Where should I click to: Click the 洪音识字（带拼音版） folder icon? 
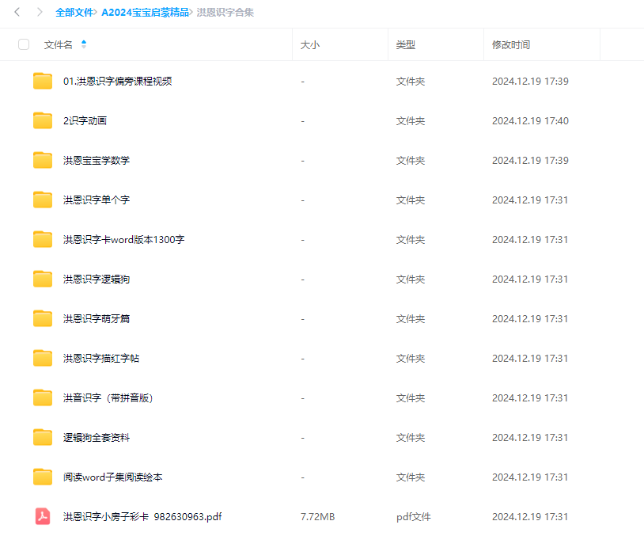(x=42, y=397)
